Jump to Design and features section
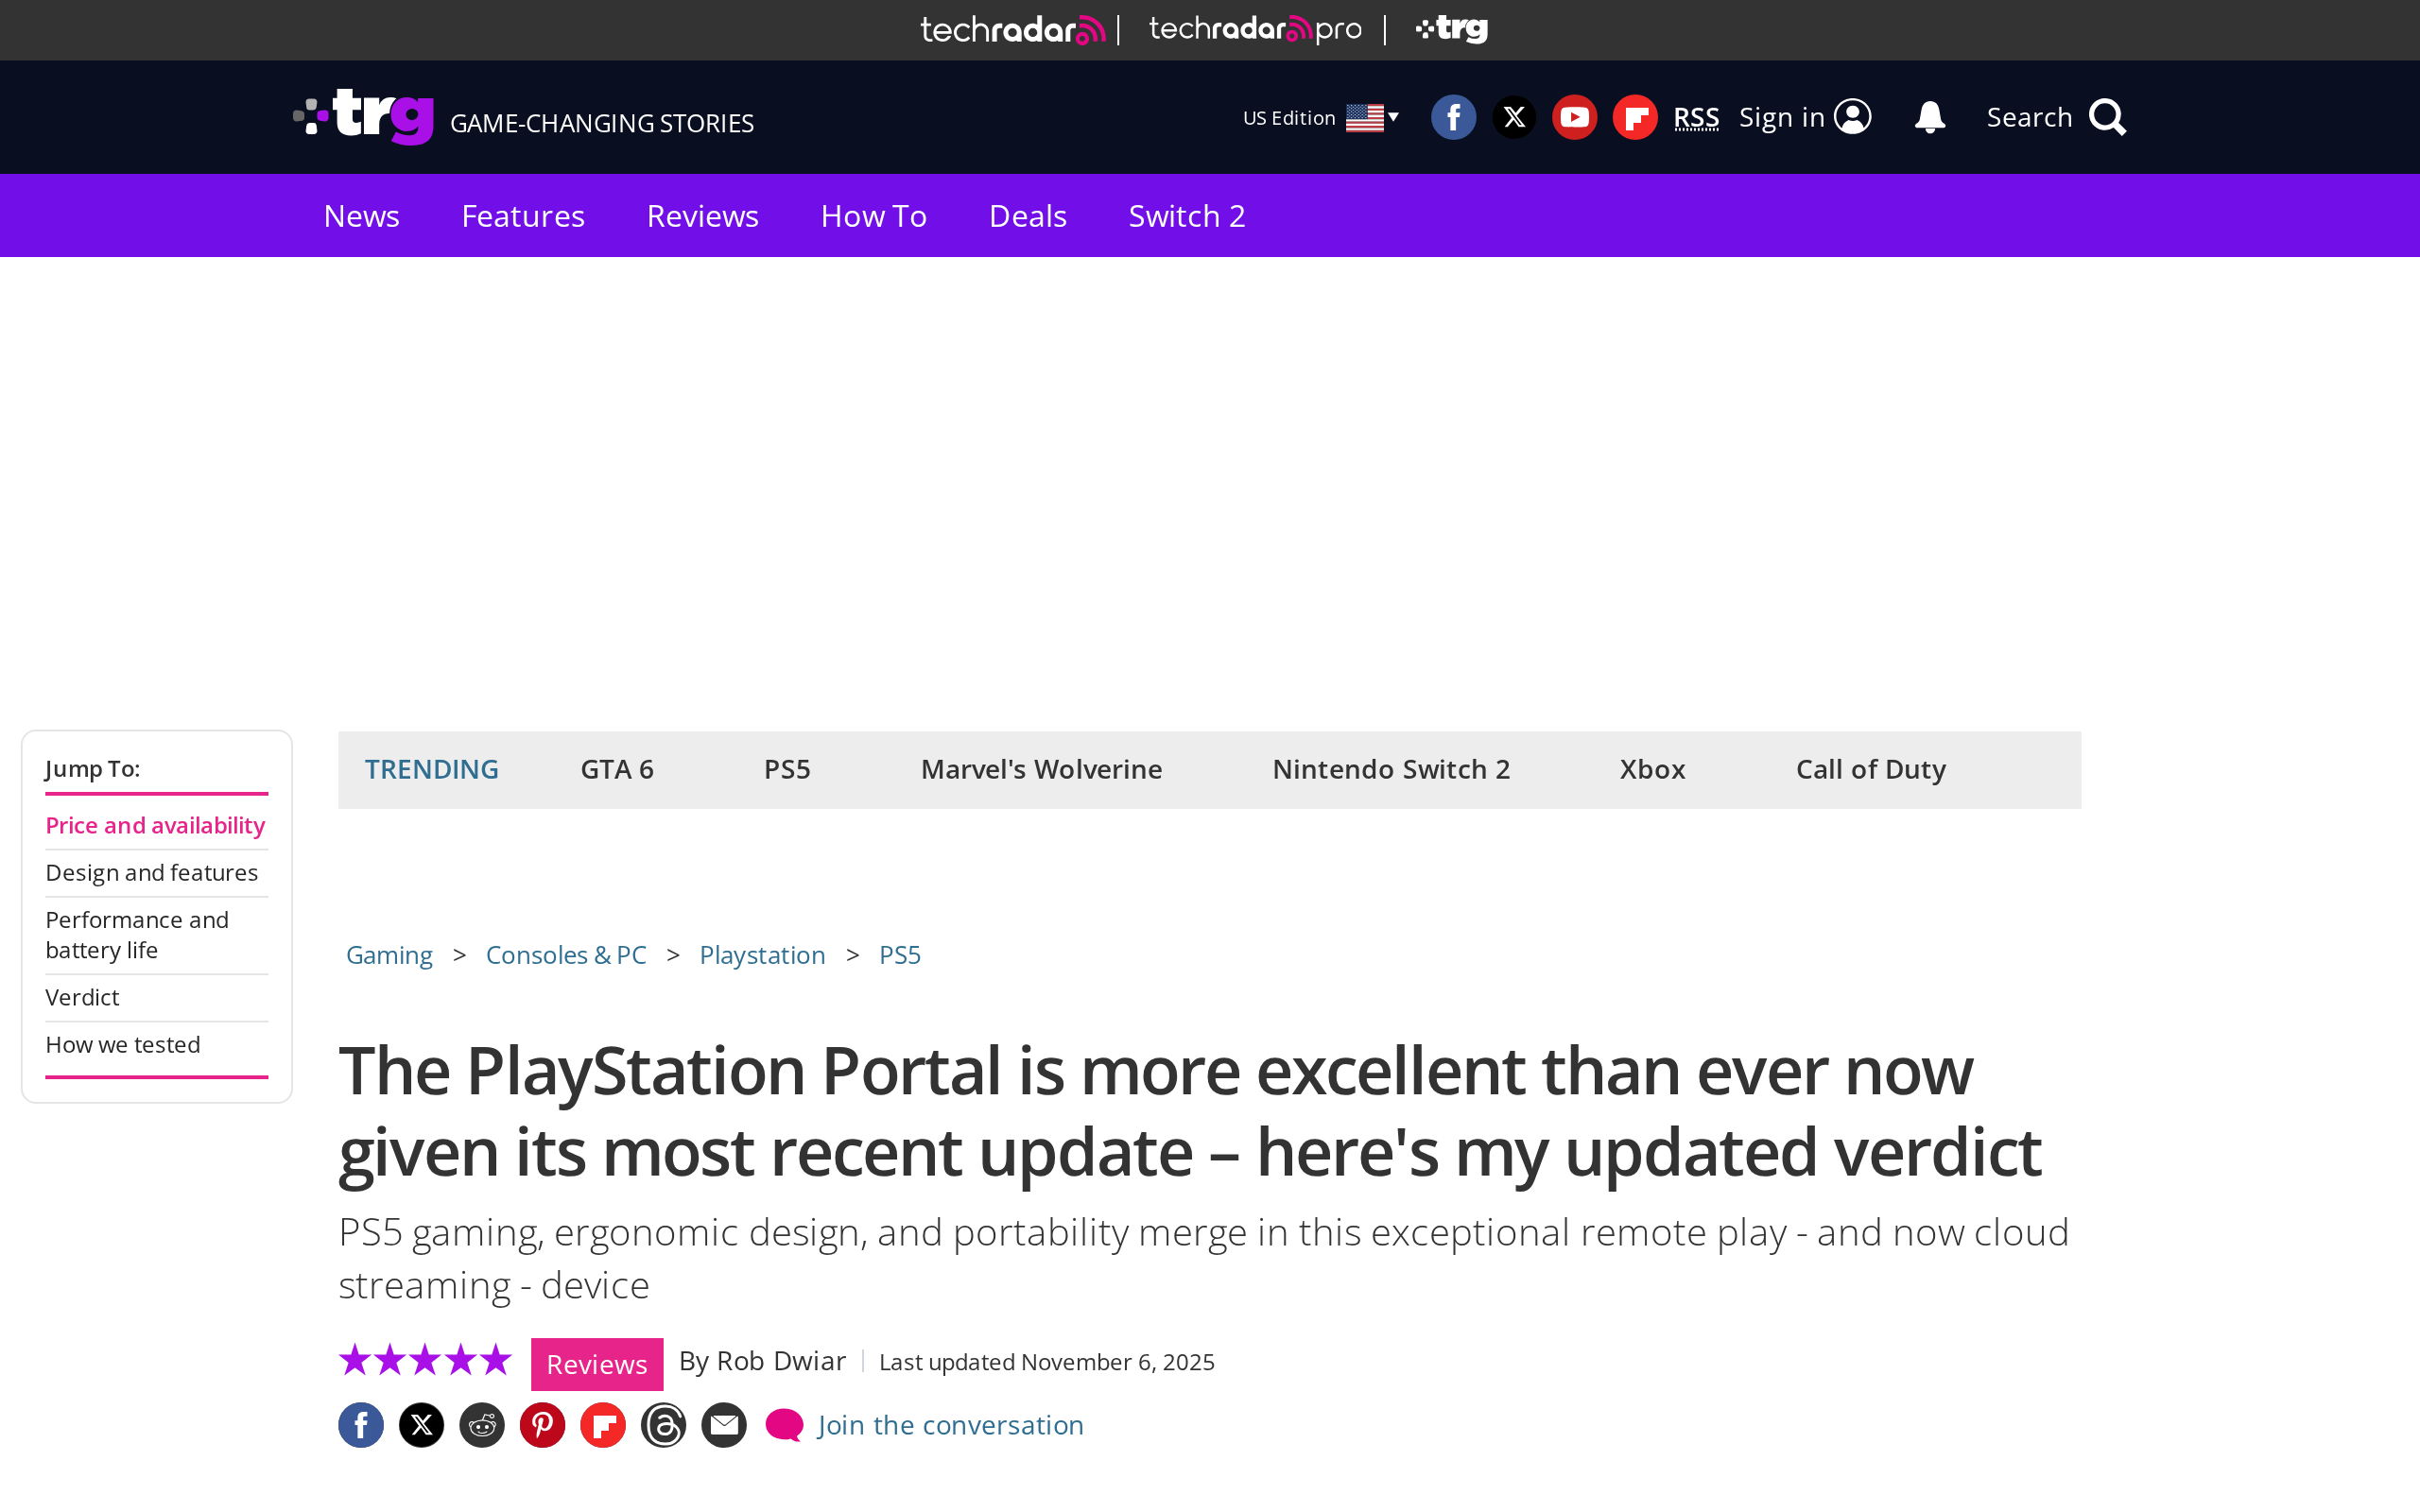Screen dimensions: 2420x1512 pyautogui.click(x=152, y=873)
